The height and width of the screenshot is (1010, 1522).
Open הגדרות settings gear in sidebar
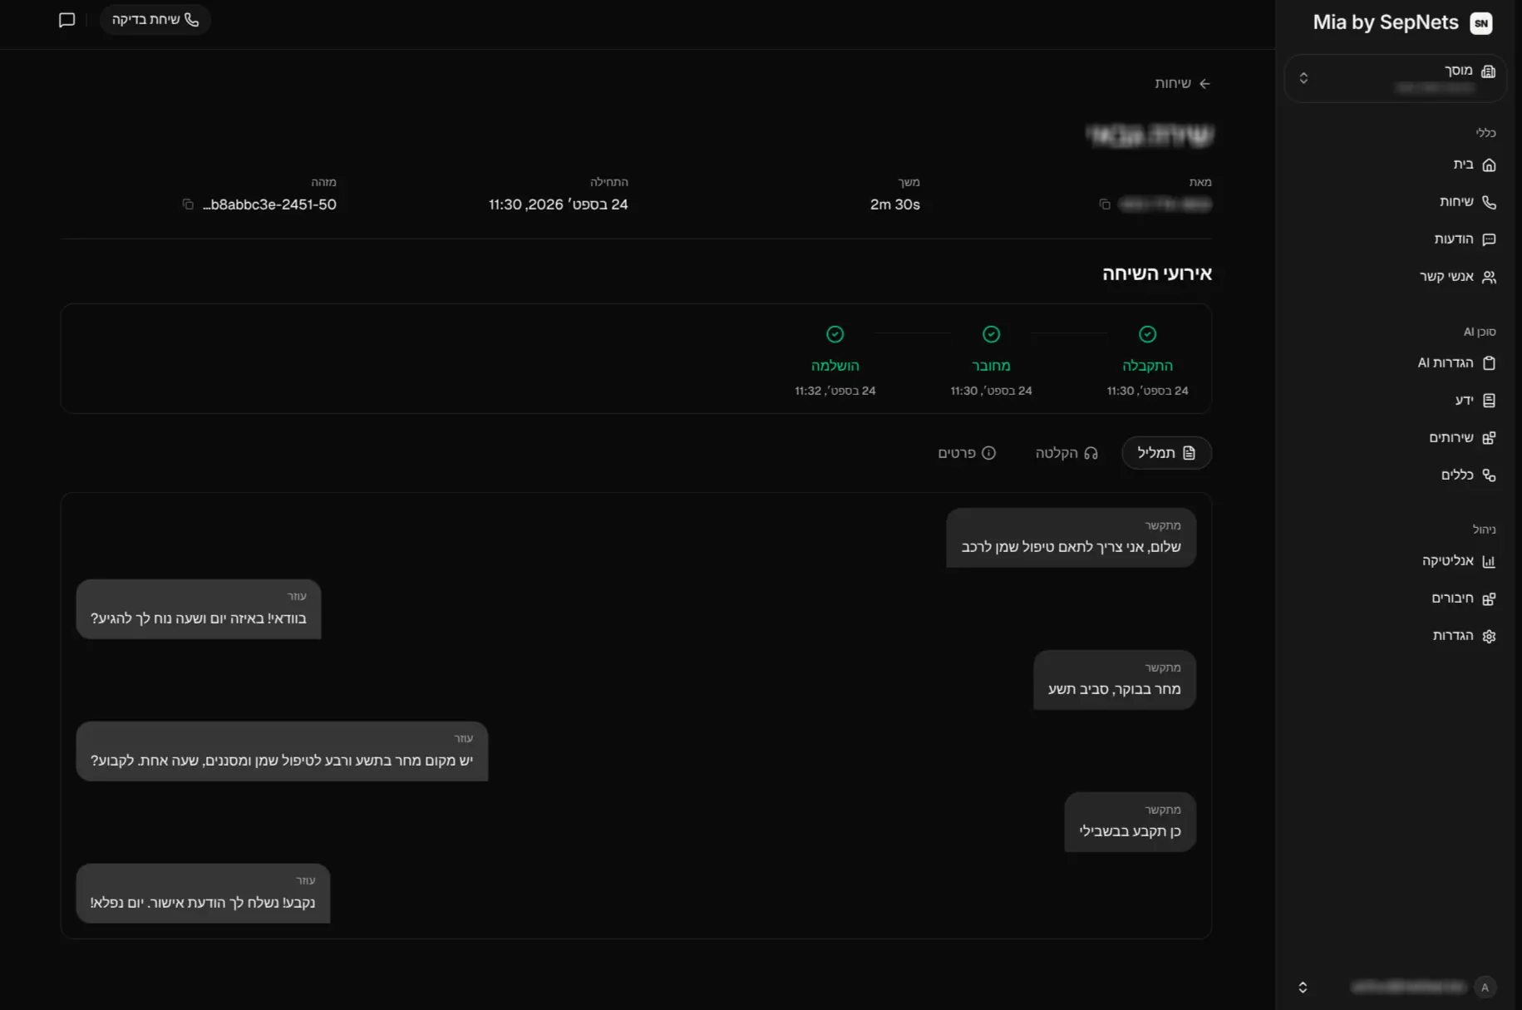pyautogui.click(x=1464, y=636)
